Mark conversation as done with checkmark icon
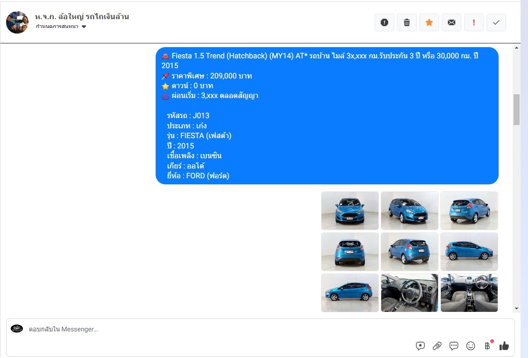Screen dimensions: 528x358 tap(496, 22)
